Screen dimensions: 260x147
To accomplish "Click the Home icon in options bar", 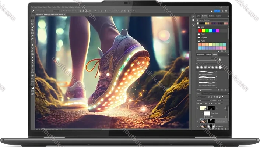I will [32, 11].
